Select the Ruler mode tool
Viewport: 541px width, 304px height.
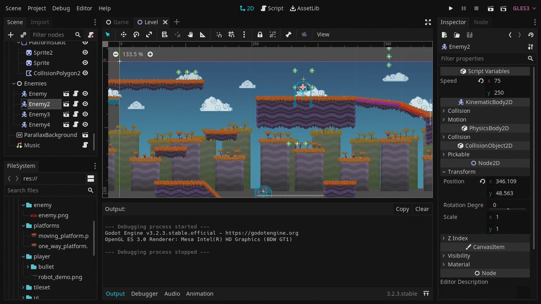click(x=203, y=34)
